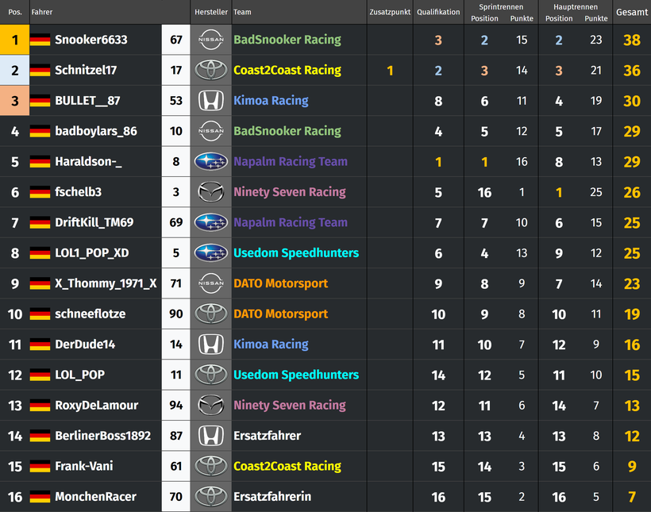The width and height of the screenshot is (651, 512).
Task: Click Ersatzfahrer team label
Action: pyautogui.click(x=267, y=436)
